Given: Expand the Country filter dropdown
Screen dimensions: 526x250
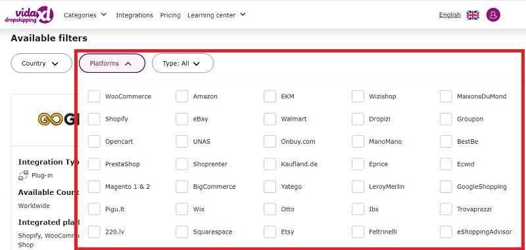Looking at the screenshot, I should 41,63.
